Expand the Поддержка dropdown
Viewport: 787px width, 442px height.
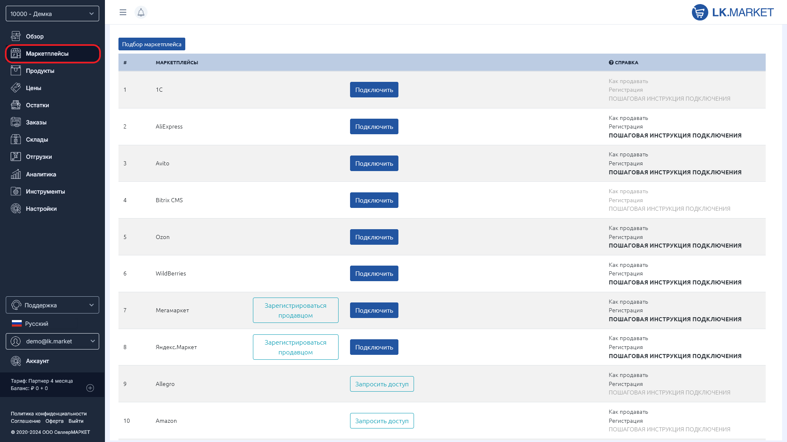[52, 305]
